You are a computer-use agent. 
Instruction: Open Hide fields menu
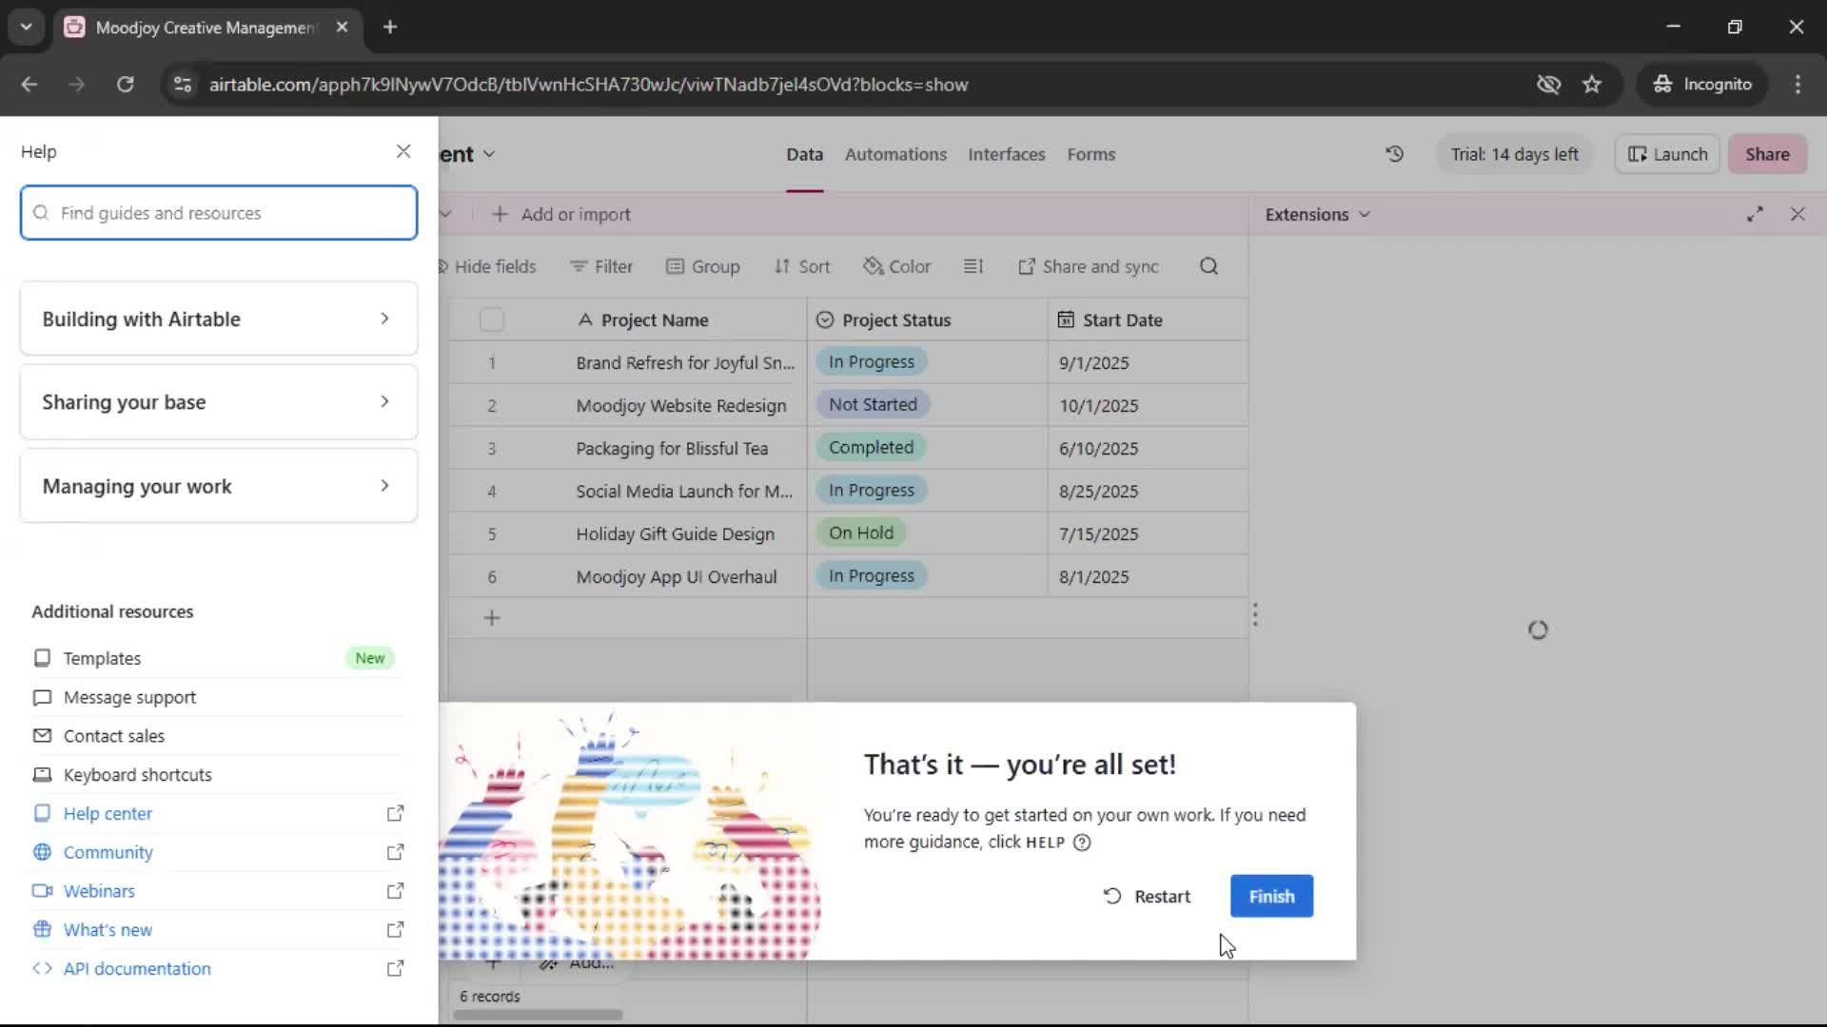pyautogui.click(x=486, y=266)
